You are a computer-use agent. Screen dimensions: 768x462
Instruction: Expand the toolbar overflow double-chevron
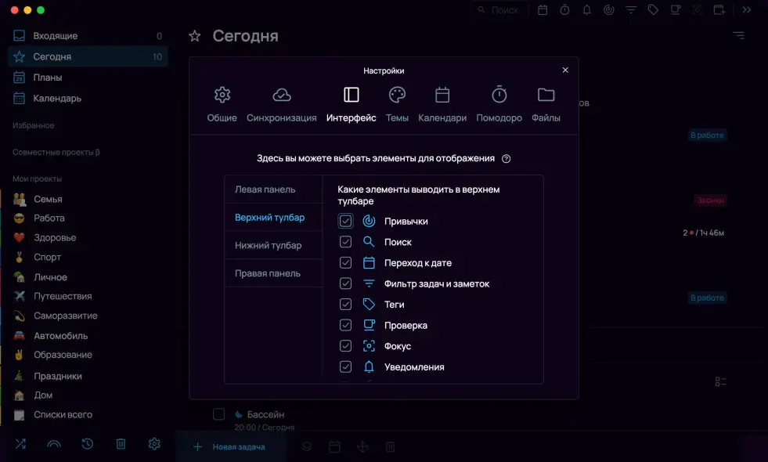(746, 10)
